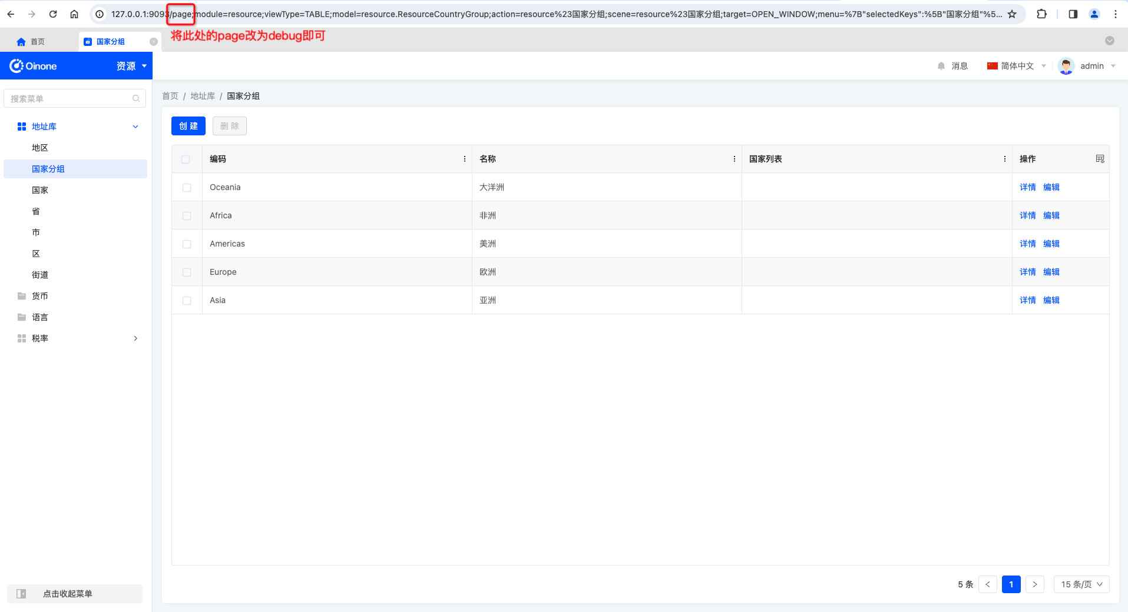The width and height of the screenshot is (1128, 612).
Task: Bookmark this page with star icon
Action: 1012,14
